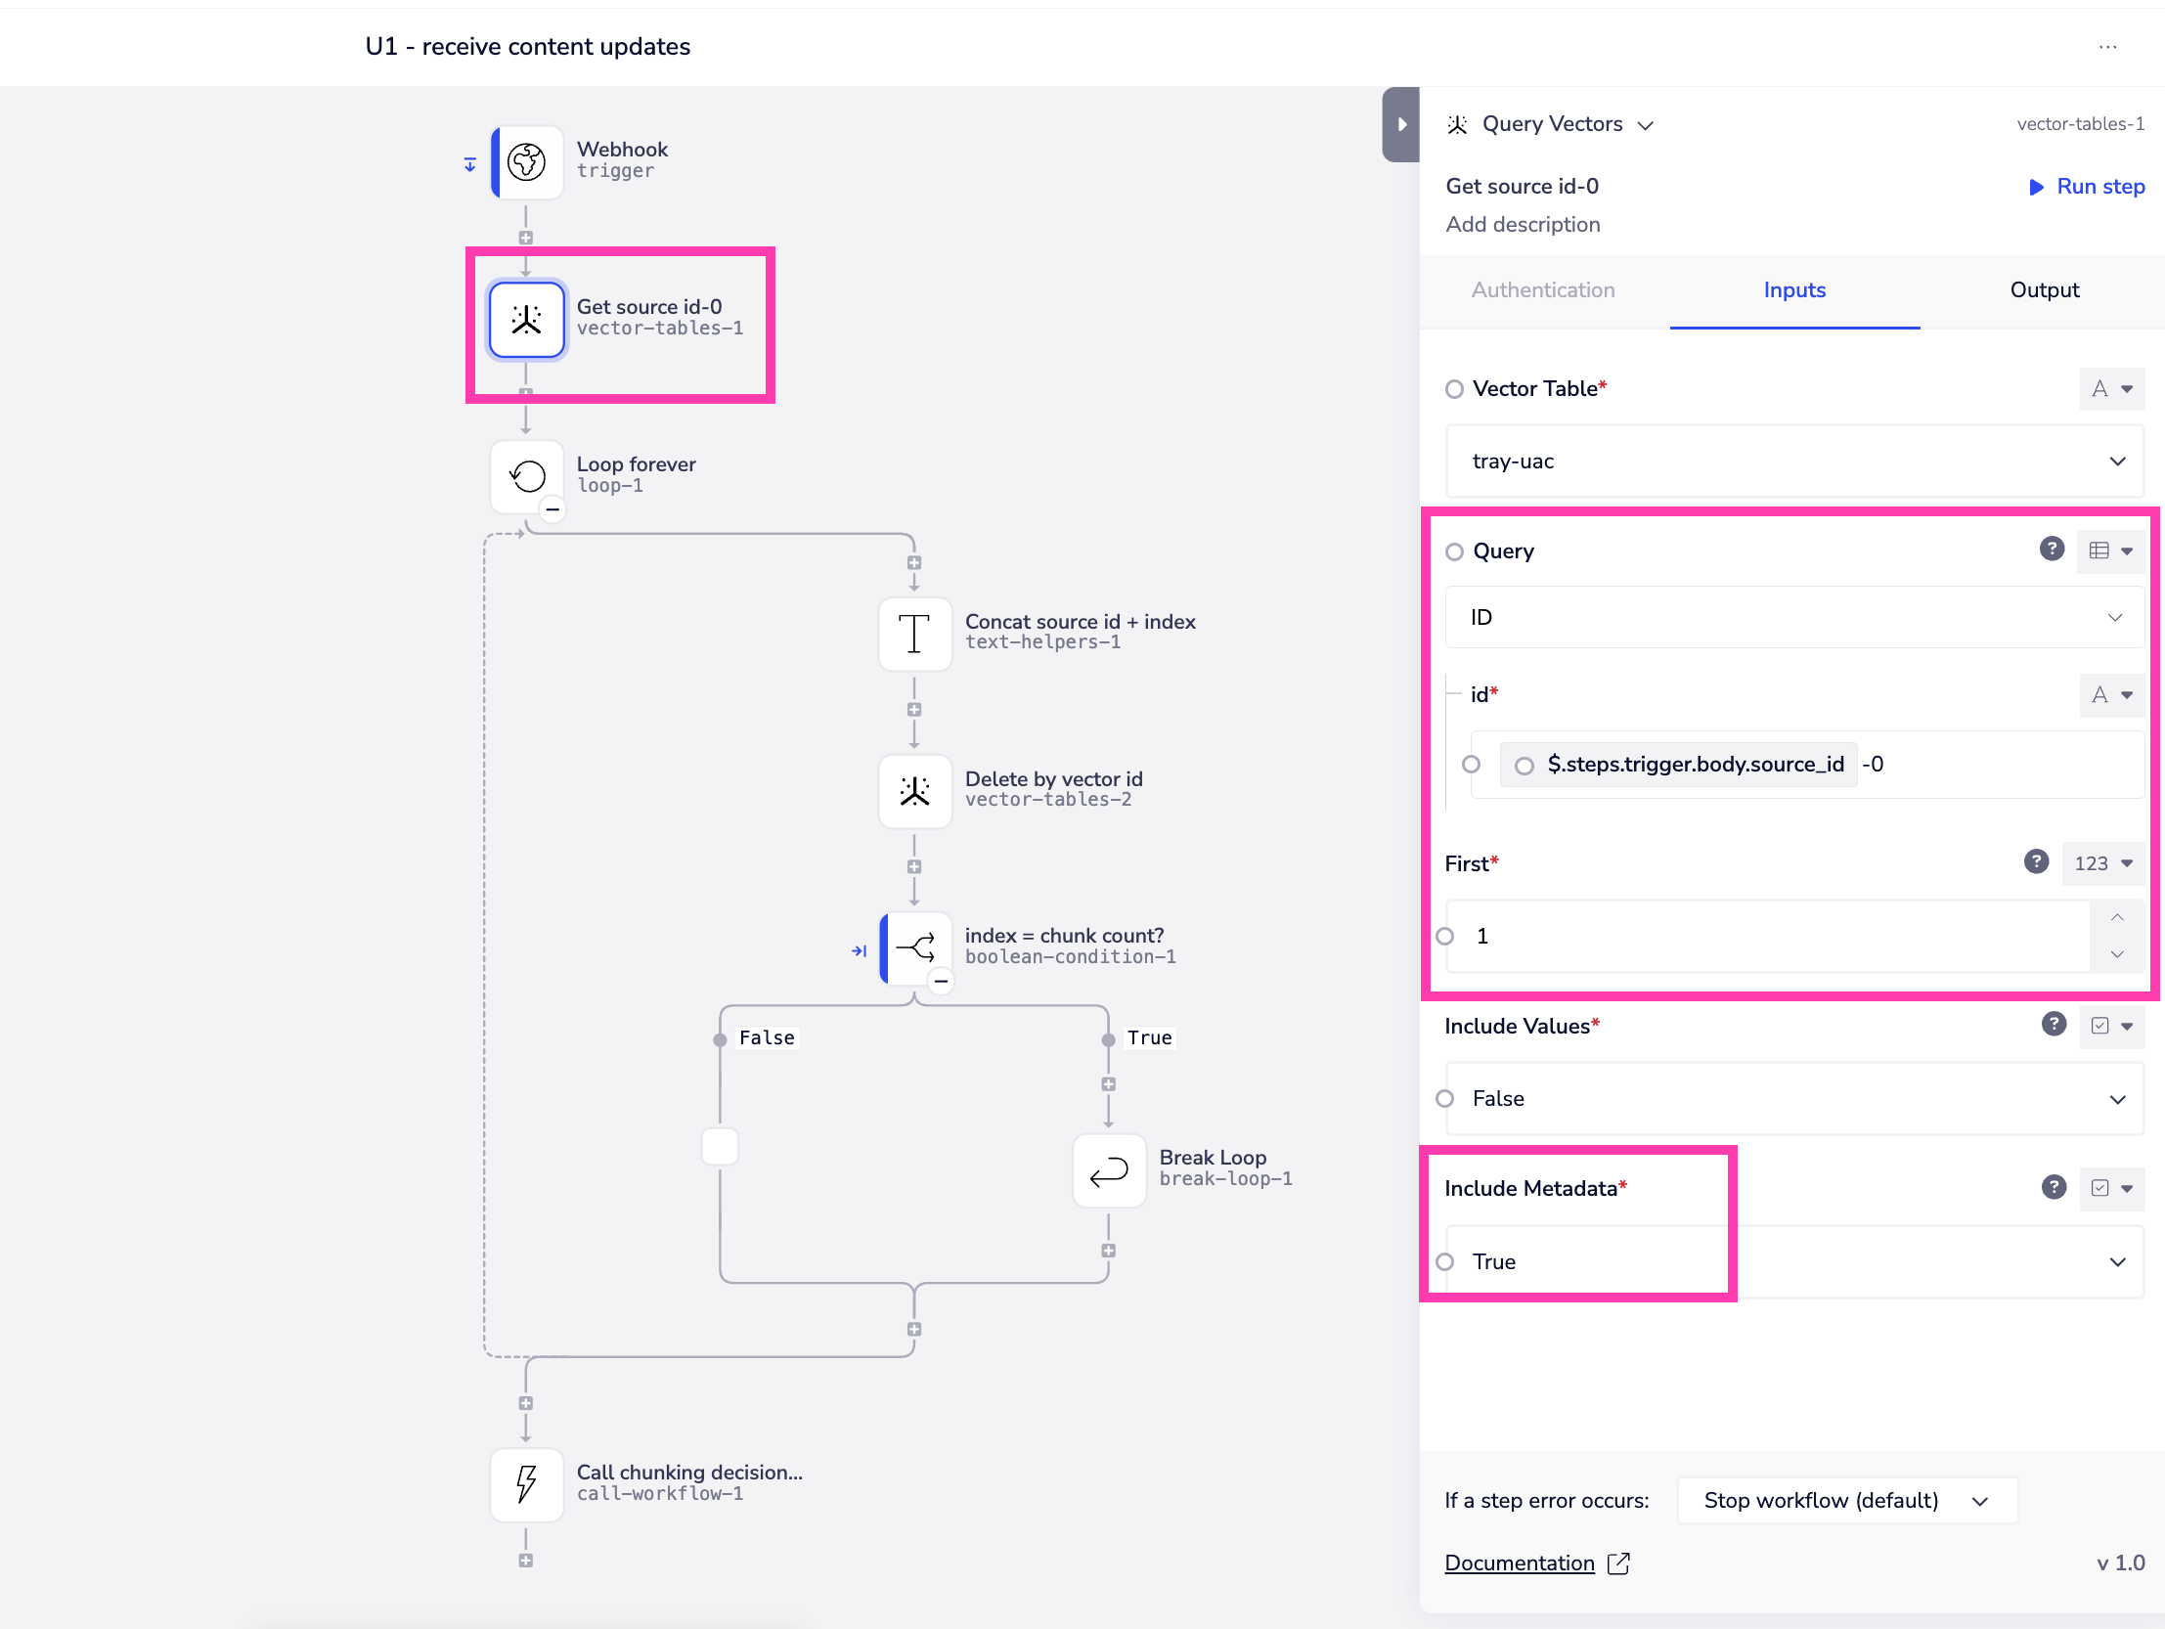This screenshot has width=2165, height=1629.
Task: Click the help icon next to Query
Action: 2052,550
